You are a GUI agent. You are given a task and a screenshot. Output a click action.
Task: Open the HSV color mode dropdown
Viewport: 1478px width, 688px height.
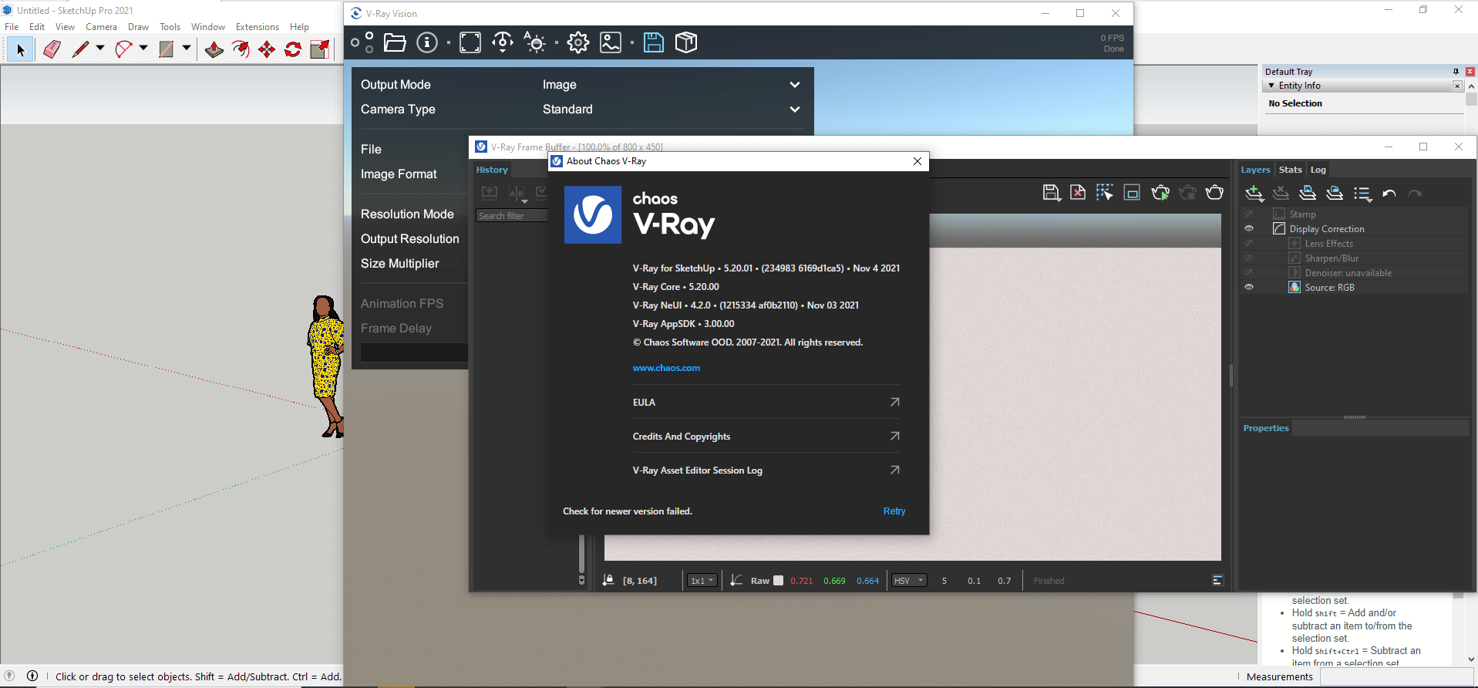point(909,581)
